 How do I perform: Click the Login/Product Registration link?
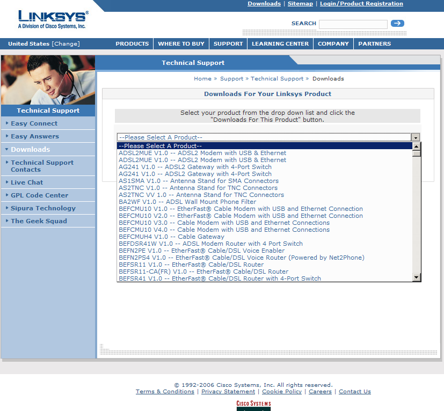(361, 4)
